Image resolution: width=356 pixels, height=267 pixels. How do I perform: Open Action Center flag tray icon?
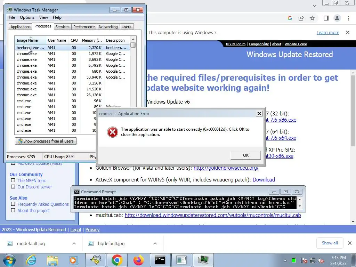click(x=304, y=260)
